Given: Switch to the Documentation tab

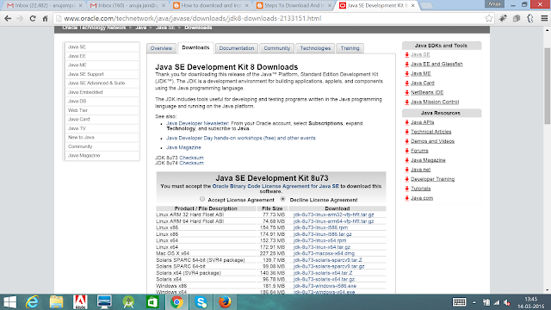Looking at the screenshot, I should pyautogui.click(x=237, y=48).
